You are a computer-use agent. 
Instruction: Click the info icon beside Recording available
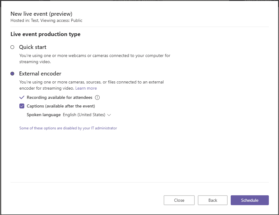(97, 97)
